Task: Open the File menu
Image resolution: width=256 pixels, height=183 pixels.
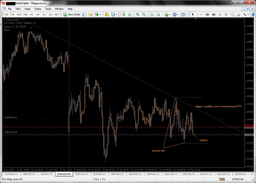Action: coord(10,9)
